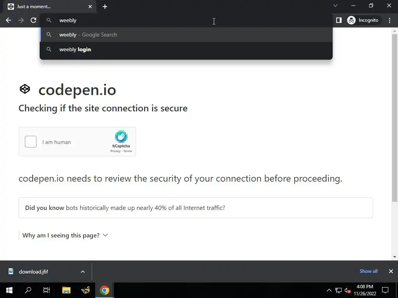Screen dimensions: 398x298
Task: Expand 'Why am I seeing this page?'
Action: click(65, 236)
